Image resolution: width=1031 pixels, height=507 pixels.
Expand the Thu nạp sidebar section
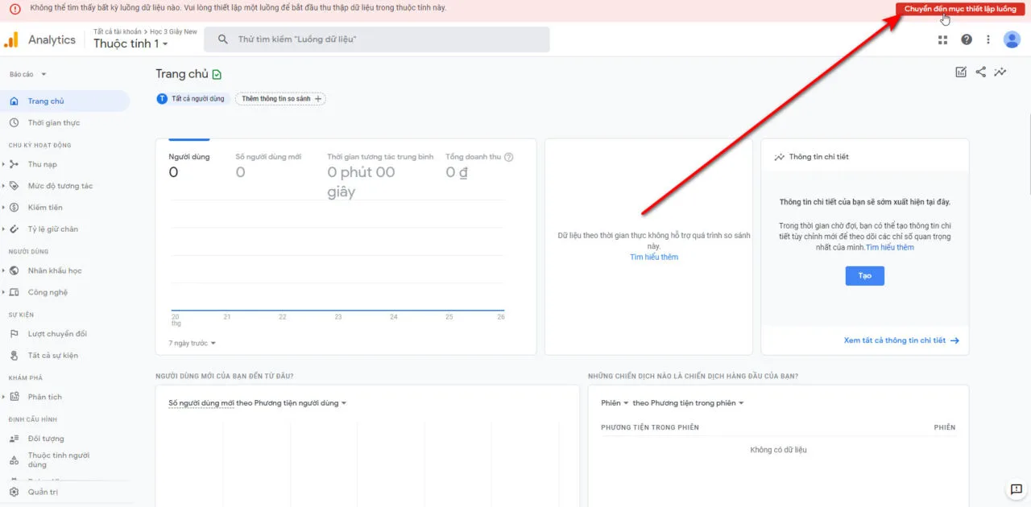point(42,164)
